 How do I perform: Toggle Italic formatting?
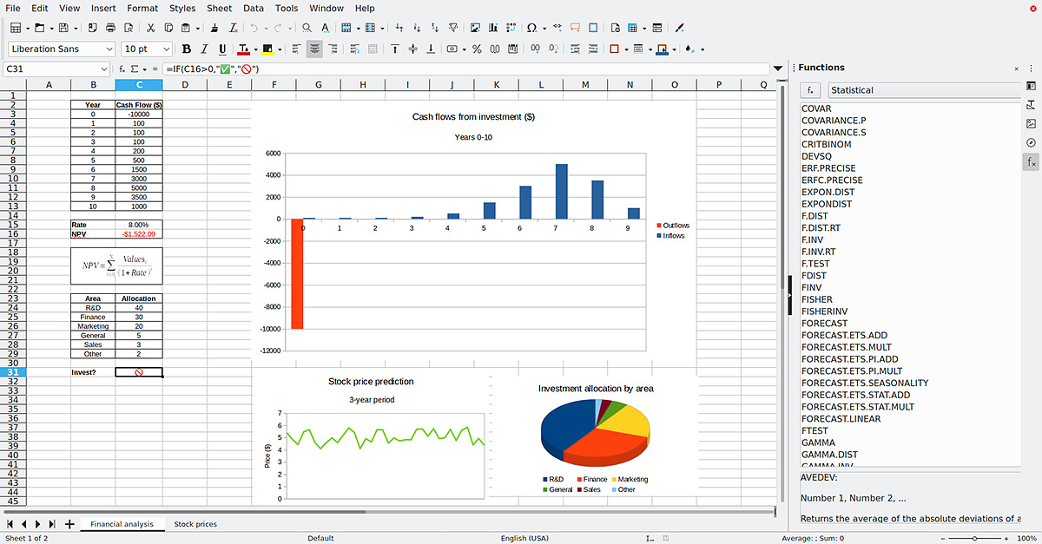coord(205,49)
